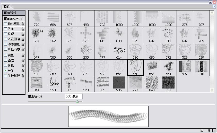Enable the 喷枪 checkbox
Screen dimensions: 217x133
coord(6,65)
